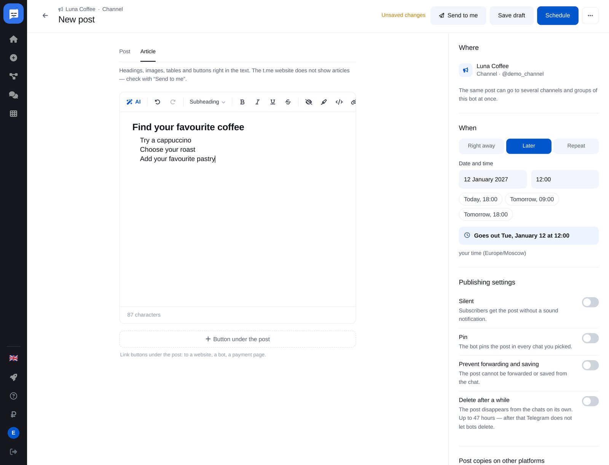Click the highlighter marker icon
The width and height of the screenshot is (609, 465).
click(x=324, y=102)
